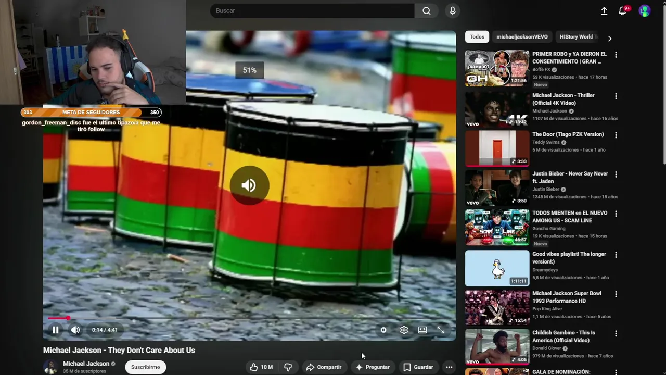Click the search magnifier button
Image resolution: width=666 pixels, height=375 pixels.
[427, 11]
